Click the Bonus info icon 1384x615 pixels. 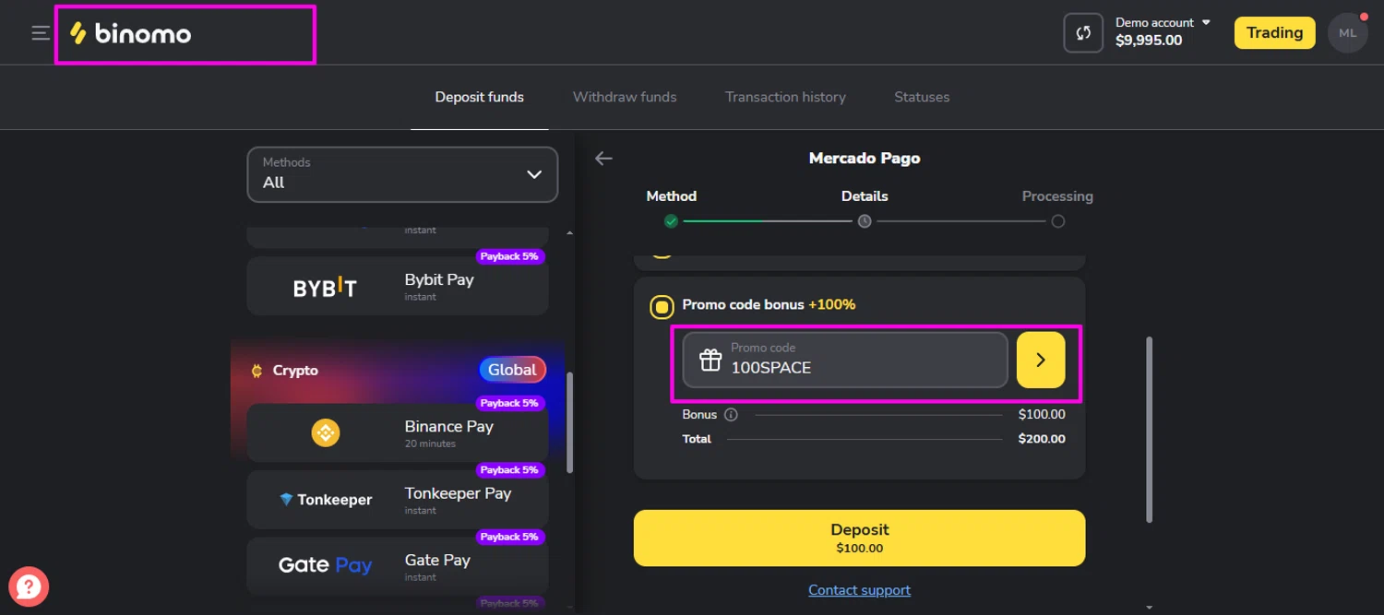[x=731, y=415]
